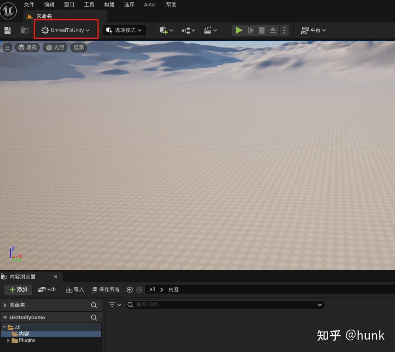The image size is (395, 352).
Task: Click inside the 搜索 内容 search field
Action: (x=224, y=304)
